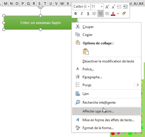The image size is (145, 137).
Task: Click the Créer un nouveau Sapin button
Action: [40, 23]
